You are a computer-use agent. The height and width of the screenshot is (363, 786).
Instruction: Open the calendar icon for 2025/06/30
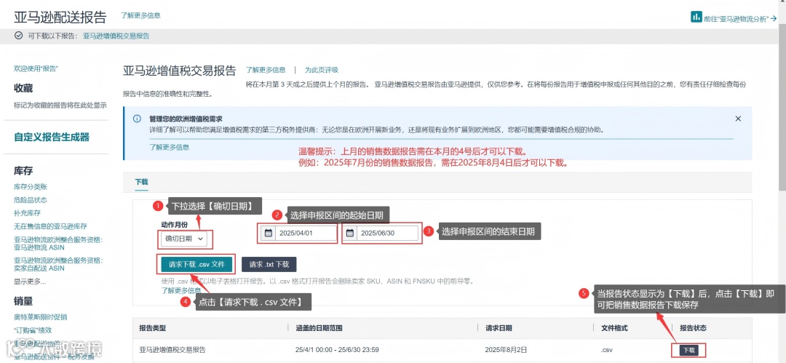(x=350, y=233)
